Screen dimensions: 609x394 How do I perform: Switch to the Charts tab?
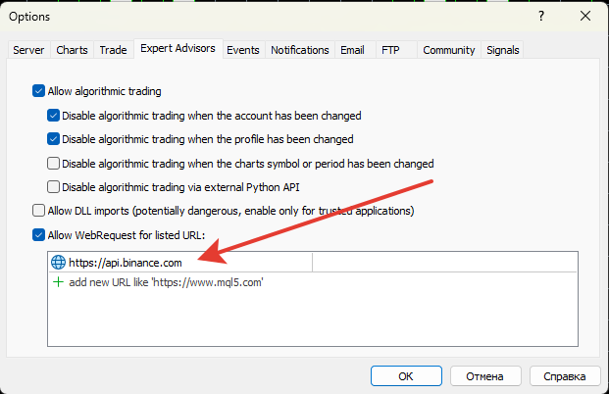click(72, 50)
